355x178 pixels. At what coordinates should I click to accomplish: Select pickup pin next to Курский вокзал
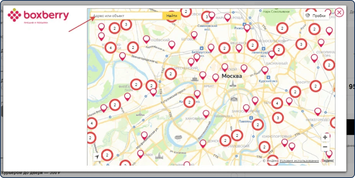click(x=265, y=70)
